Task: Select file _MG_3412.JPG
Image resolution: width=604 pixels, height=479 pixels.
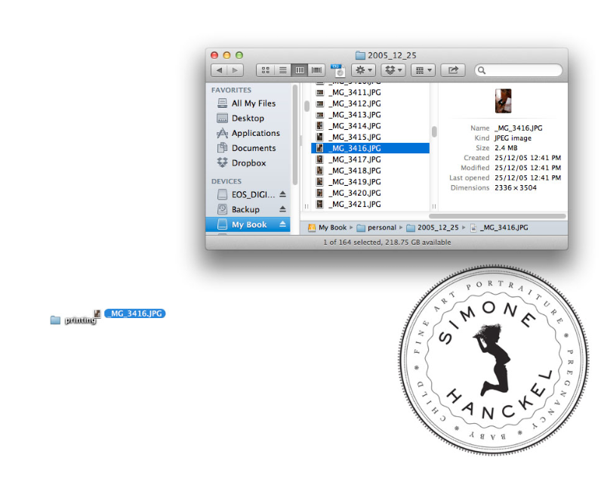Action: (370, 104)
